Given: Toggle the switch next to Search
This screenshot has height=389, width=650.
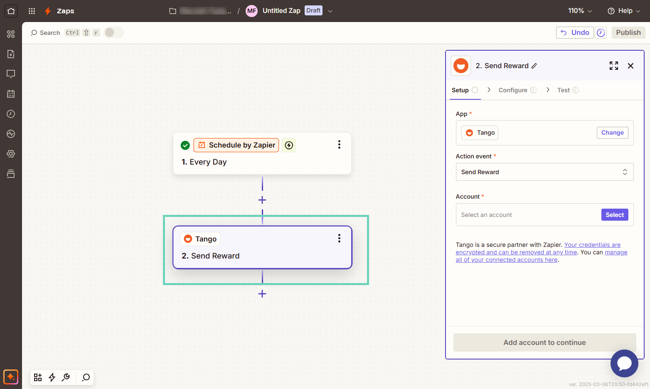Looking at the screenshot, I should click(x=114, y=32).
